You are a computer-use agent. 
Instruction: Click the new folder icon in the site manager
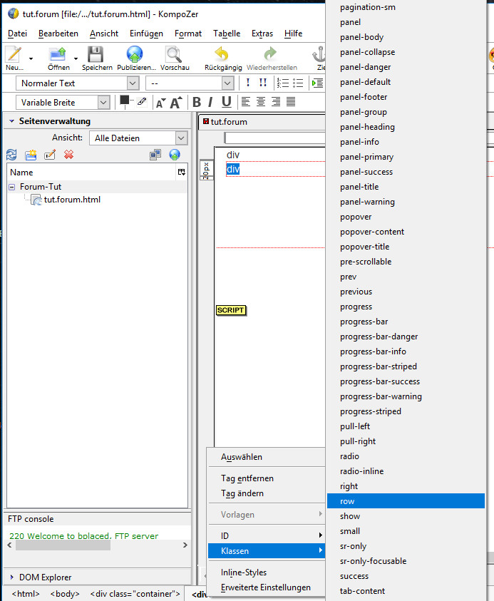(31, 155)
